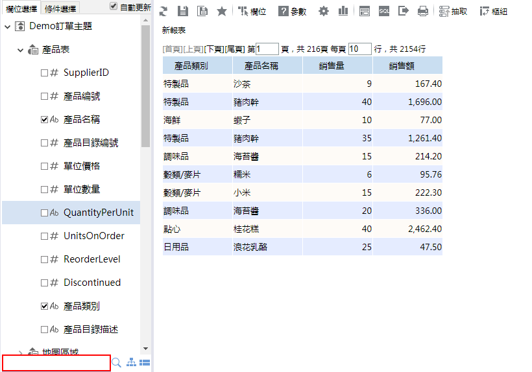Viewport: 532px width, 372px height.
Task: Add report to favorites with star icon
Action: 222,11
